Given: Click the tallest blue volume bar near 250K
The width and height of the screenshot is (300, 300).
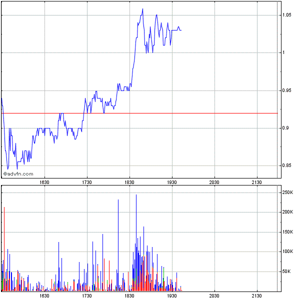Looking at the screenshot, I should click(136, 243).
